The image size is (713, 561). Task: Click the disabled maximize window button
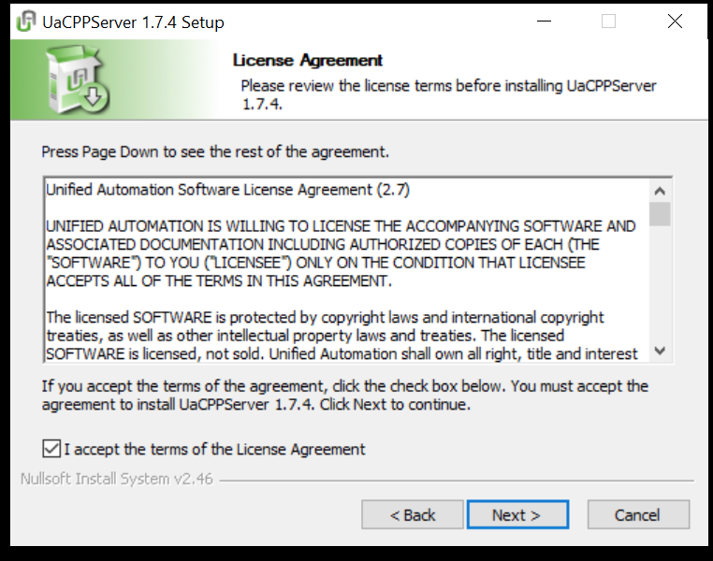(x=608, y=22)
